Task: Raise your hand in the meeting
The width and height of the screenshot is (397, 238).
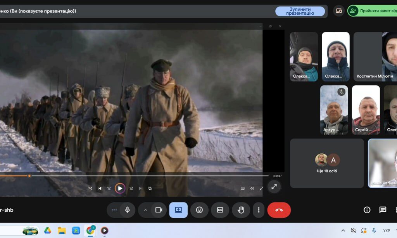Action: coord(241,210)
